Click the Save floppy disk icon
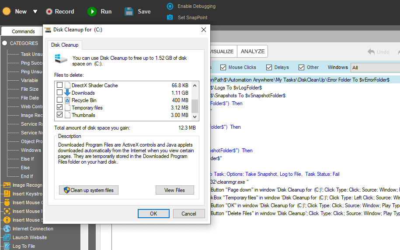This screenshot has height=250, width=400. point(129,12)
